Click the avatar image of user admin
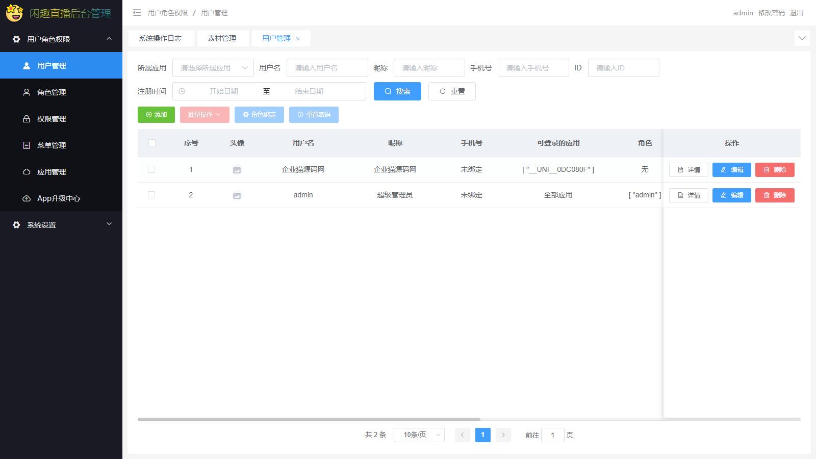The image size is (816, 459). (237, 195)
